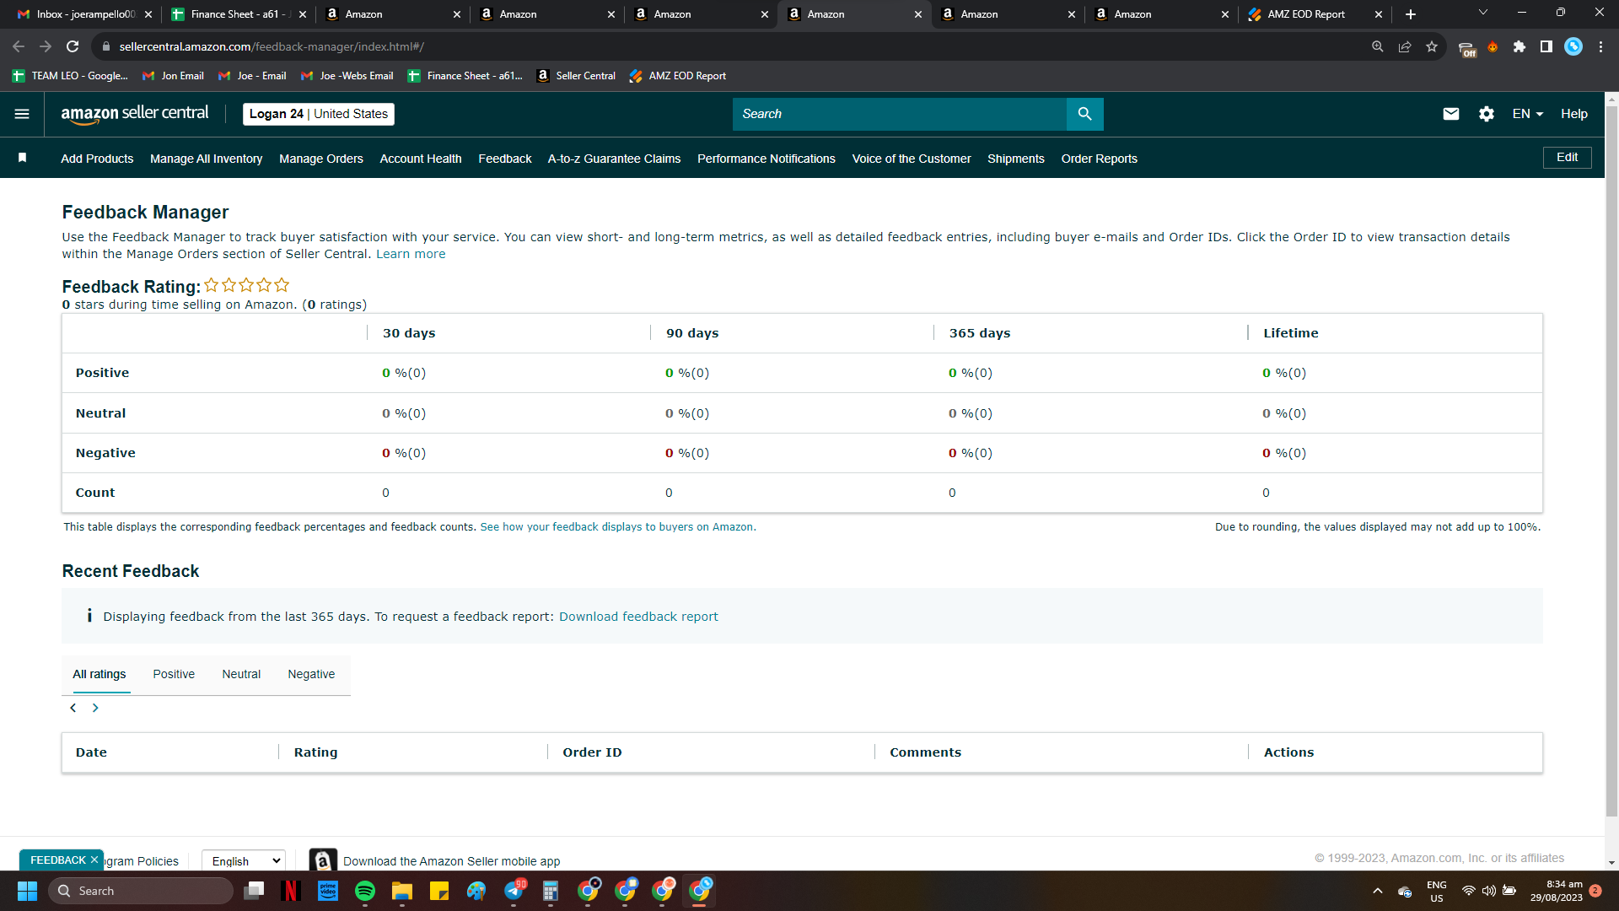The height and width of the screenshot is (911, 1619).
Task: Open 'See how your feedback displays' link
Action: 618,527
